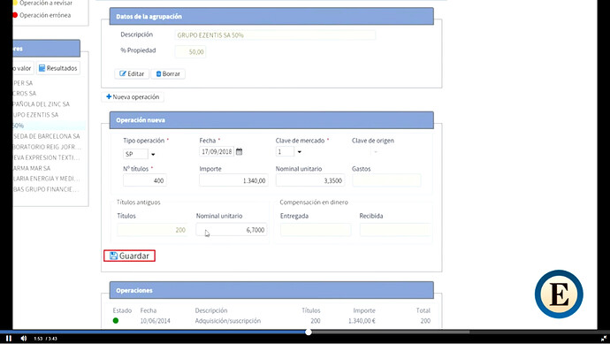Click the Entregada compensation field
This screenshot has width=610, height=344.
pyautogui.click(x=316, y=230)
